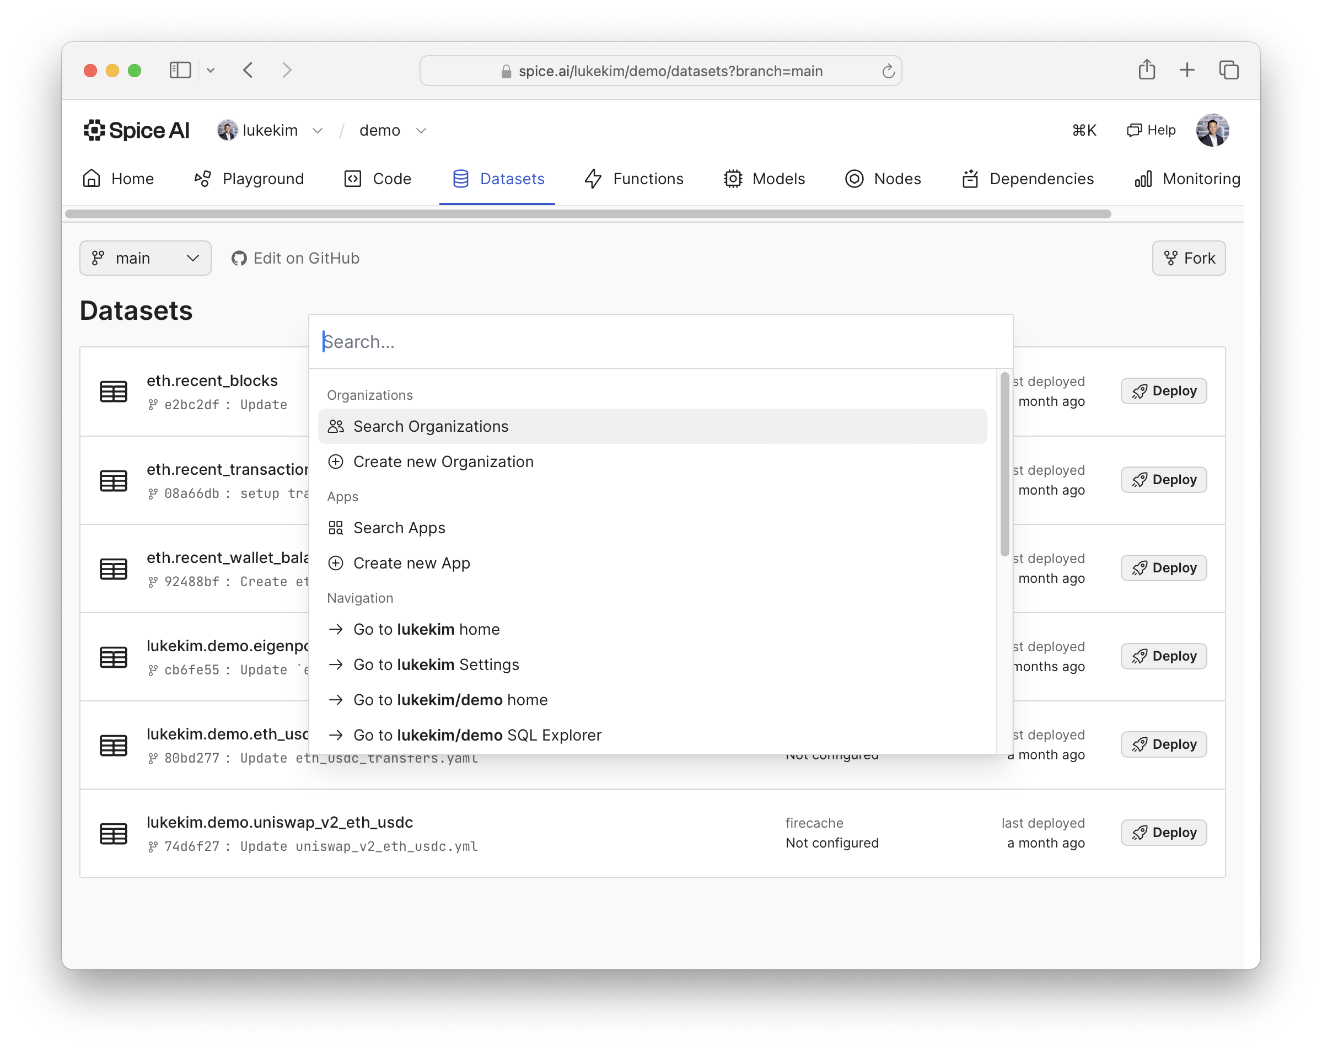Expand the lukekim organization dropdown

317,131
